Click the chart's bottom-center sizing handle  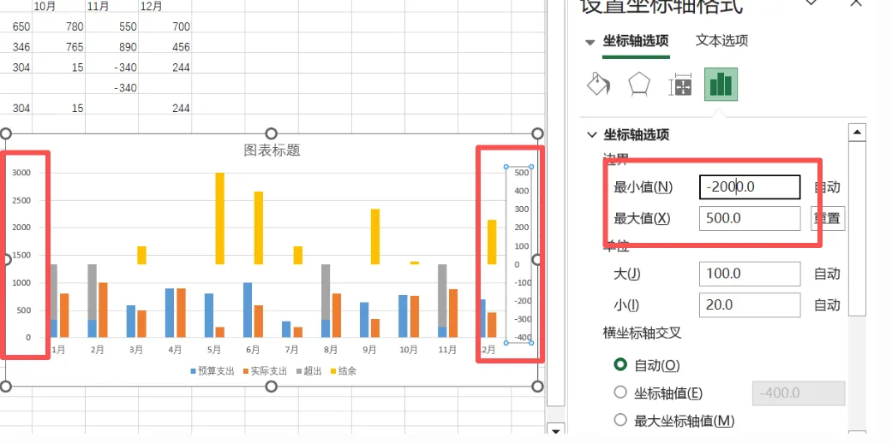pyautogui.click(x=272, y=387)
